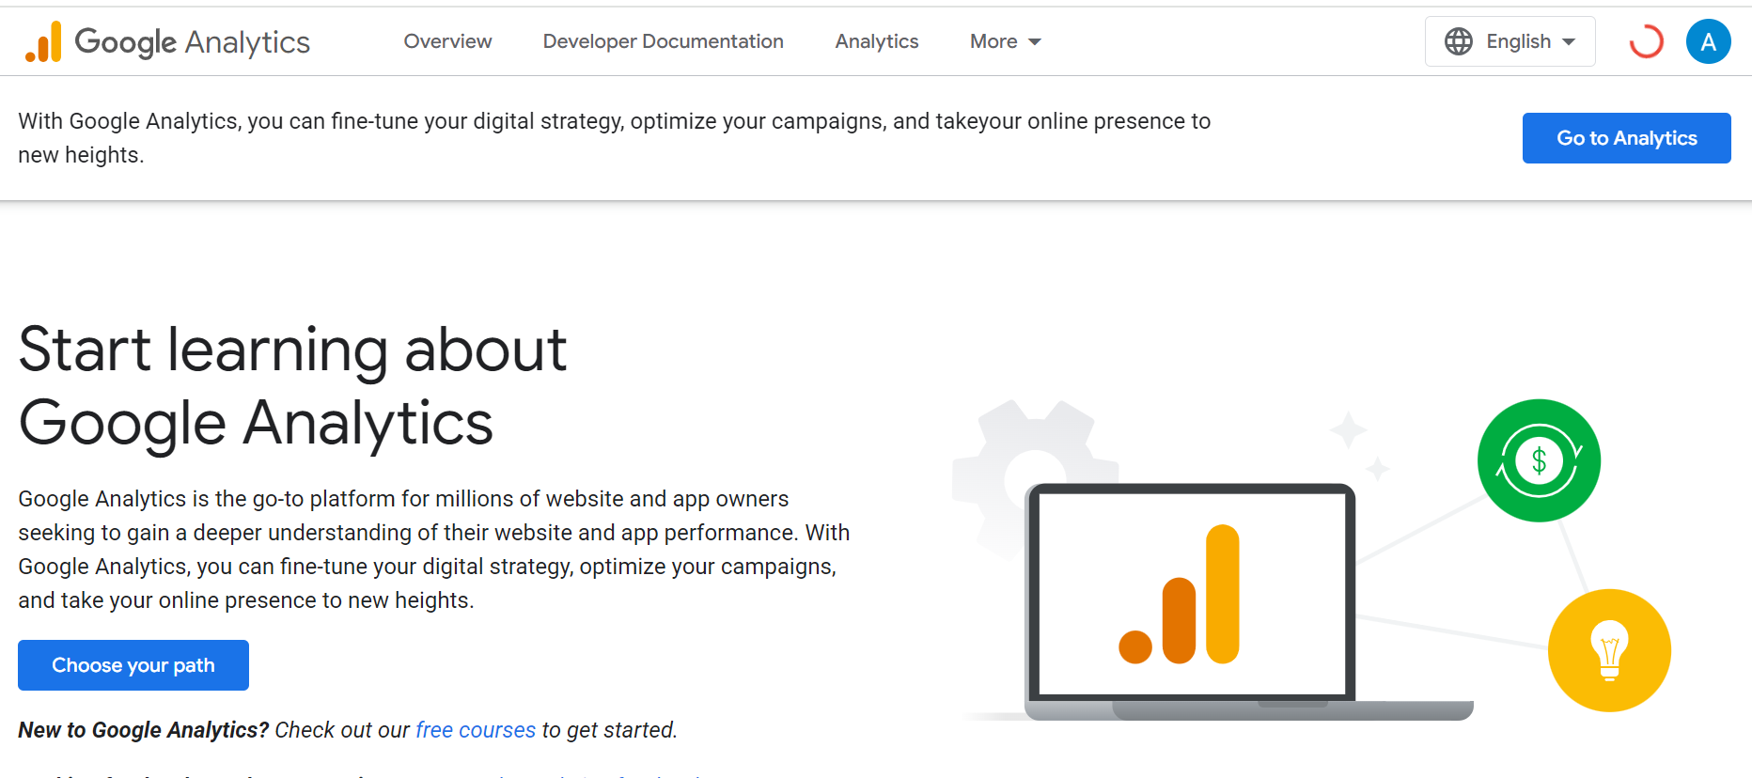Click the 'New to Google Analytics?' text
This screenshot has height=778, width=1752.
144,730
